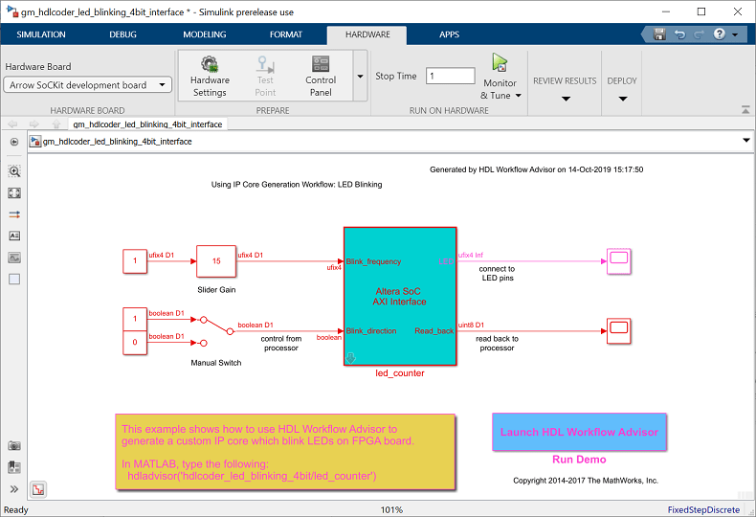Open the Apps tab
756x517 pixels.
click(450, 34)
